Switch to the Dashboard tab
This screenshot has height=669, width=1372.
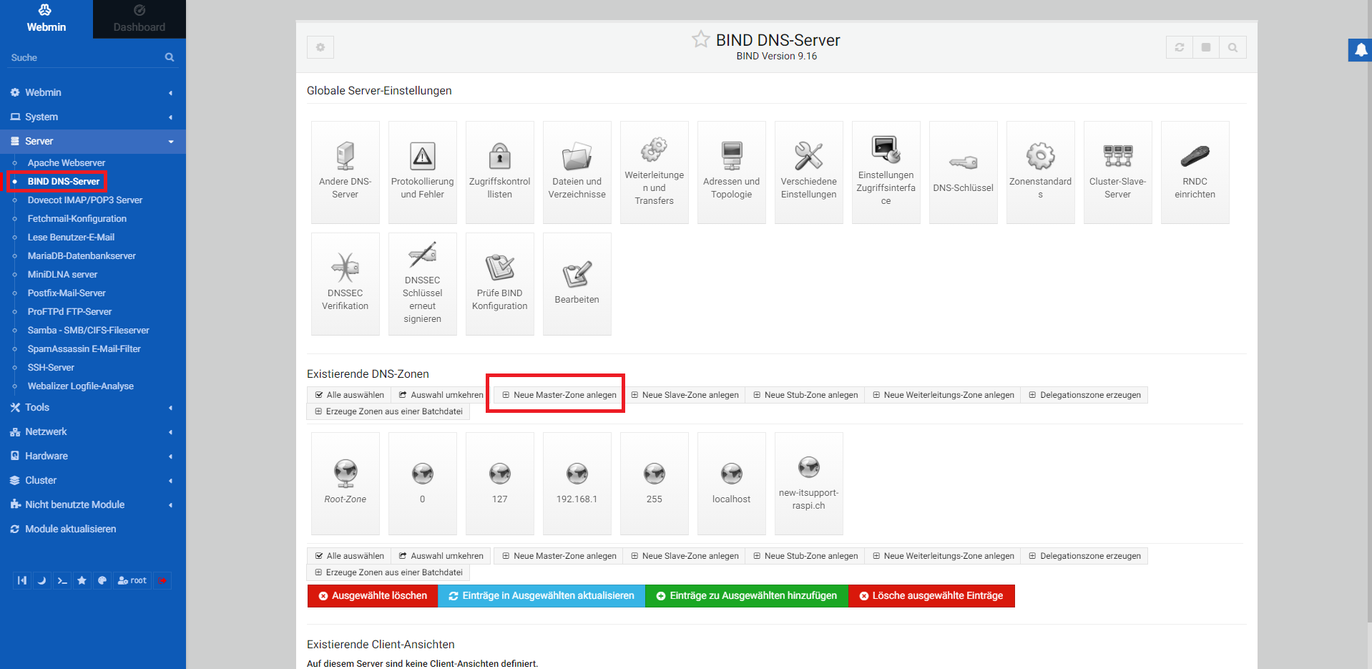(x=139, y=19)
